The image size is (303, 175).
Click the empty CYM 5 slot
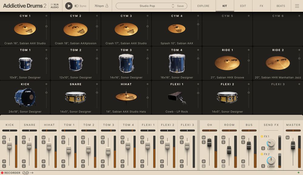pos(227,29)
